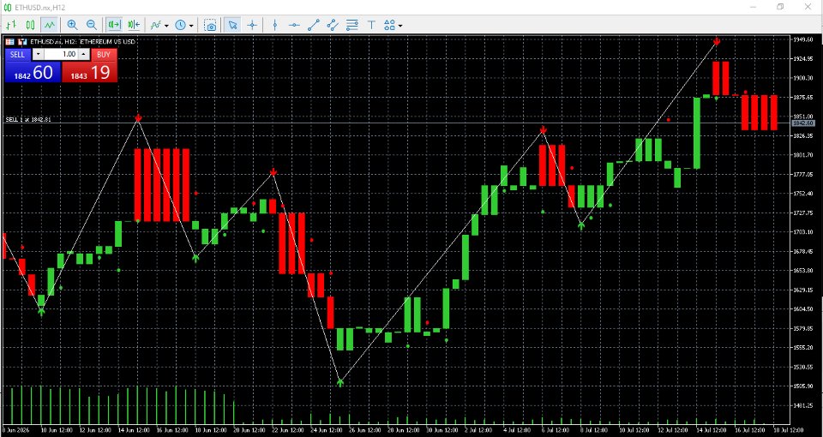
Task: Click time axis label 14 Jul 12:00
Action: tap(712, 430)
